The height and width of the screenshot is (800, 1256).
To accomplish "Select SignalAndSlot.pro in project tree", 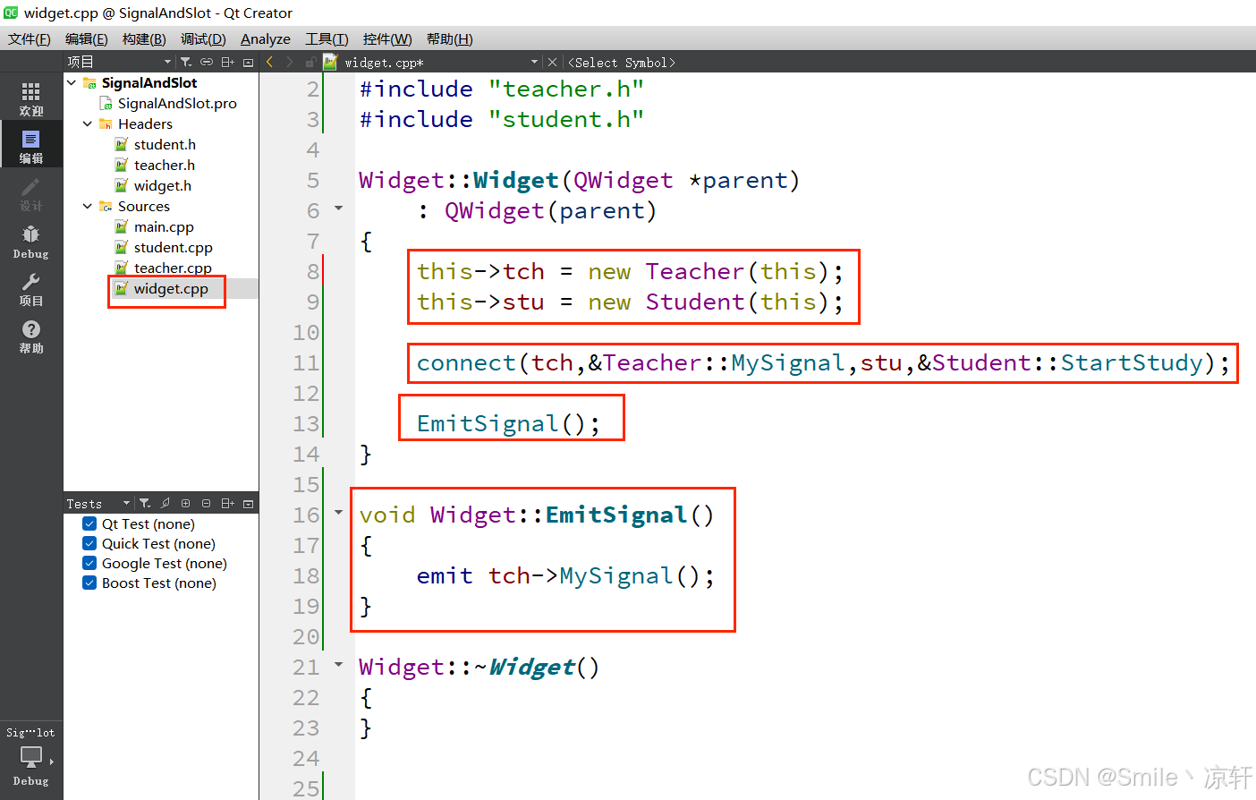I will click(177, 103).
